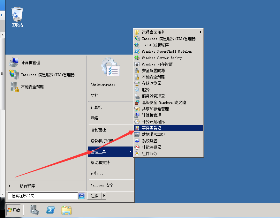Click the Server Manager taskbar icon
This screenshot has width=280, height=218.
click(x=35, y=210)
